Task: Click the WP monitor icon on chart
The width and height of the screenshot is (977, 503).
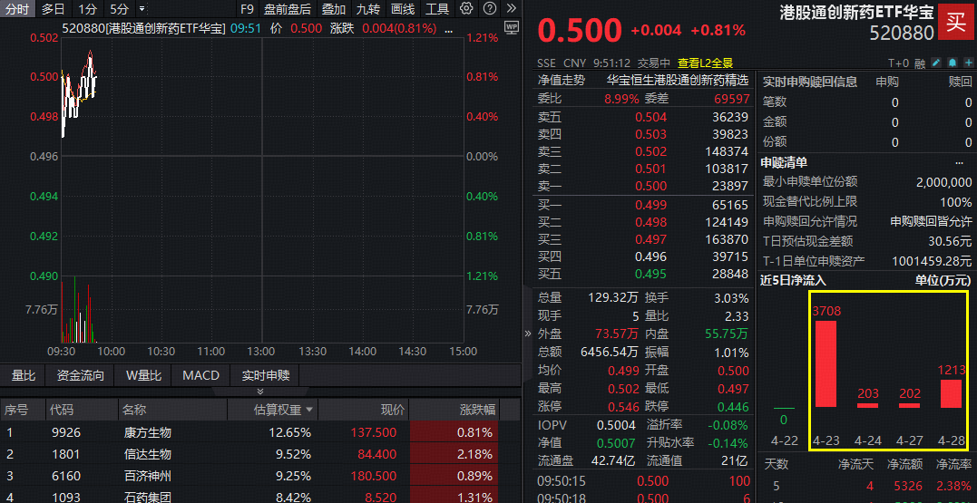Action: click(x=511, y=27)
